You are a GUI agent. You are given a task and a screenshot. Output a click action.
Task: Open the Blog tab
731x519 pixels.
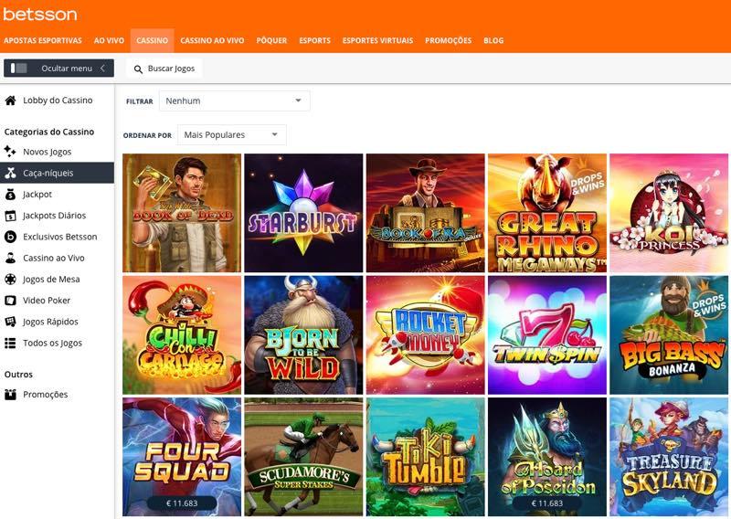pos(493,40)
